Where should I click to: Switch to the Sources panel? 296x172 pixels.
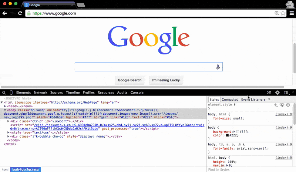coord(57,92)
